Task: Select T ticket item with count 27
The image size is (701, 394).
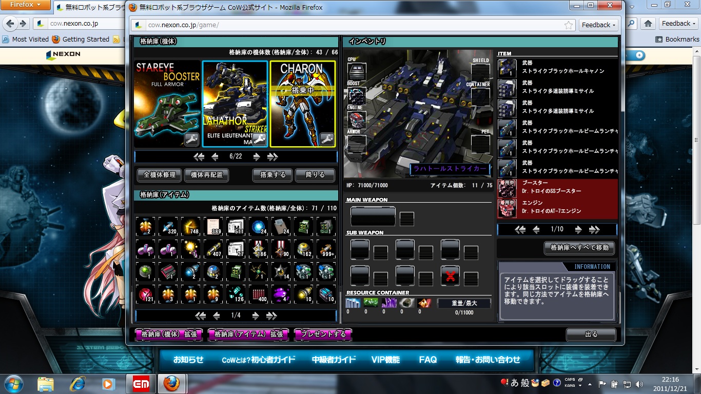Action: point(236,248)
